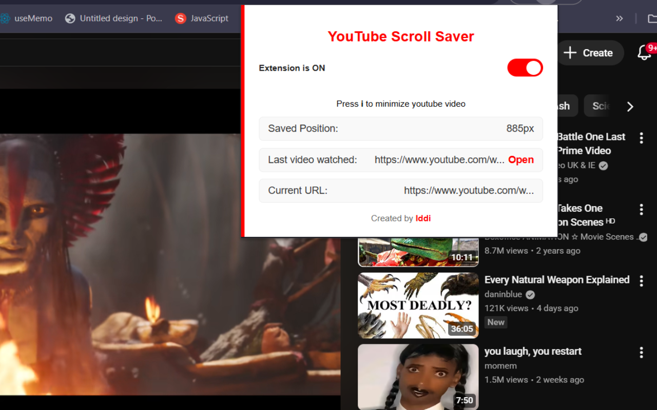Click the notifications bell icon
657x410 pixels.
pos(644,53)
